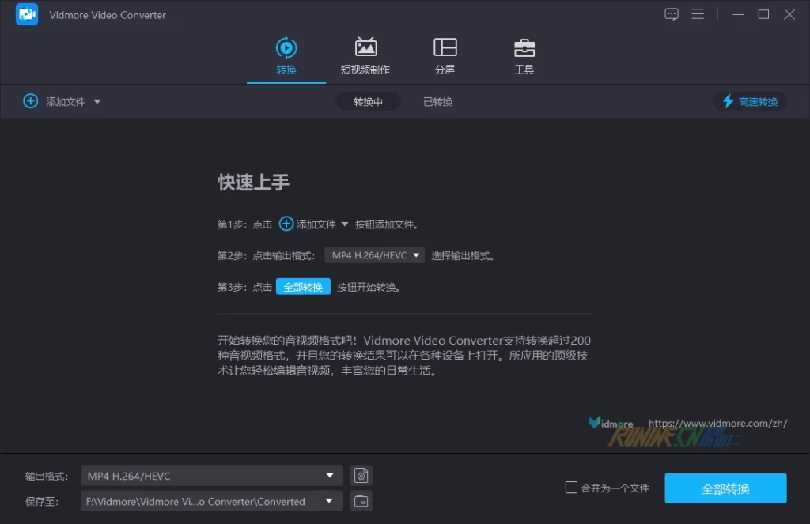Open the hamburger menu icon
Image resolution: width=810 pixels, height=524 pixels.
(x=698, y=14)
